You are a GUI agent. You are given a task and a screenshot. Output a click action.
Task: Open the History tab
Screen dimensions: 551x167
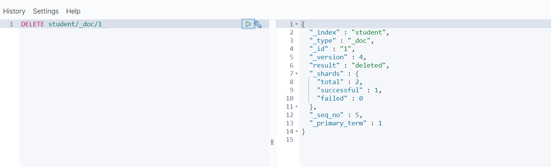coord(14,11)
